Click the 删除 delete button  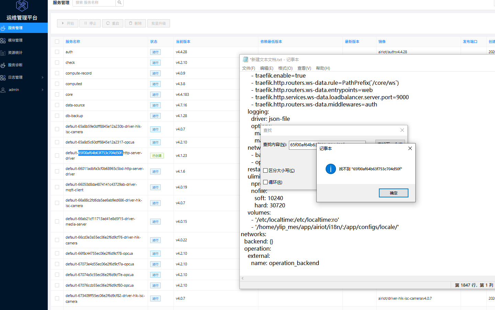pos(135,23)
